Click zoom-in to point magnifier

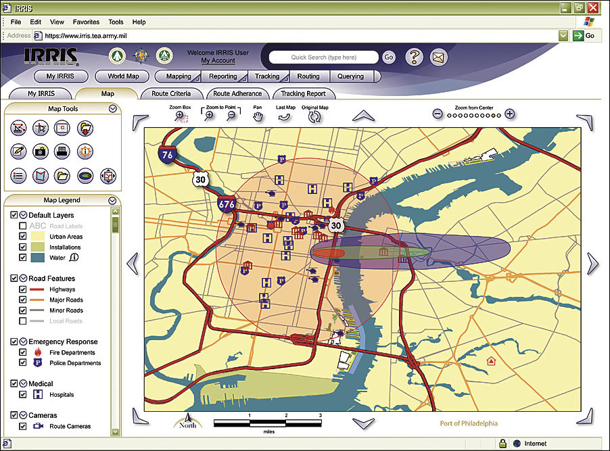coord(209,116)
